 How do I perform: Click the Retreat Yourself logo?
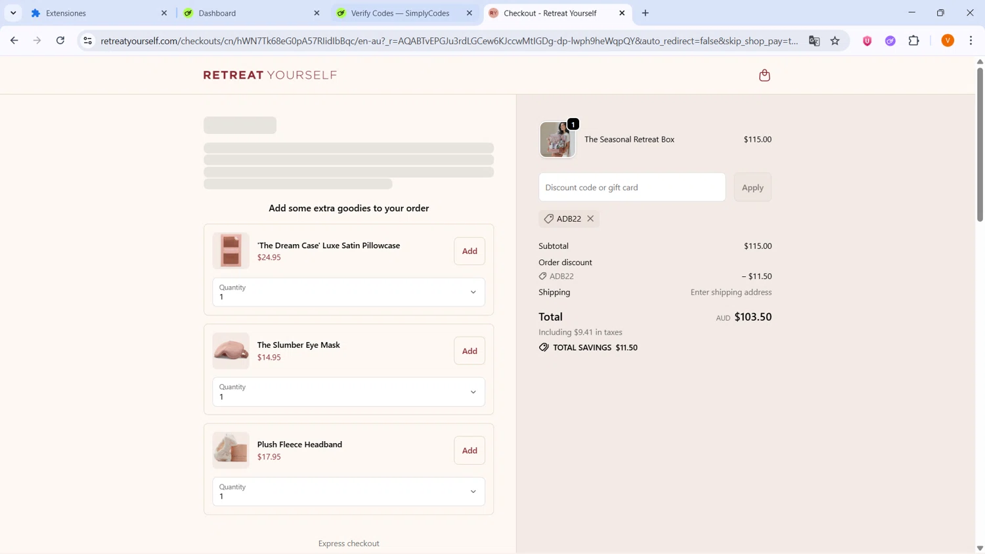point(270,75)
